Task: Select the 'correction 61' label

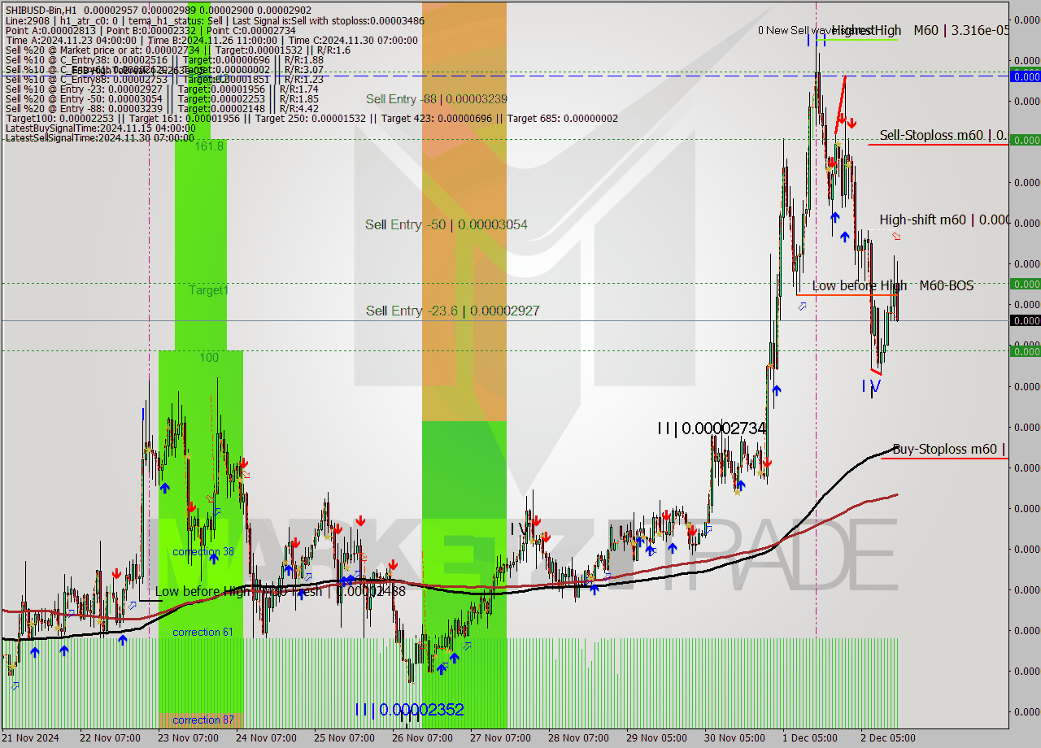Action: click(203, 632)
